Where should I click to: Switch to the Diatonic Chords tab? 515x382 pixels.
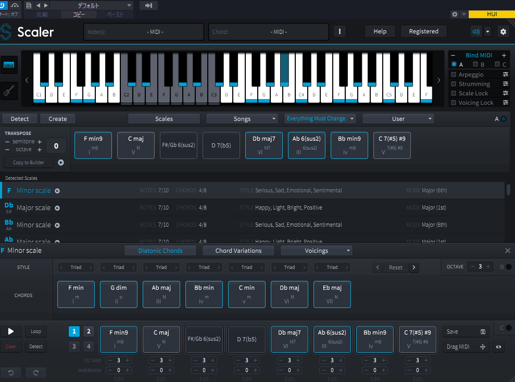pos(160,251)
